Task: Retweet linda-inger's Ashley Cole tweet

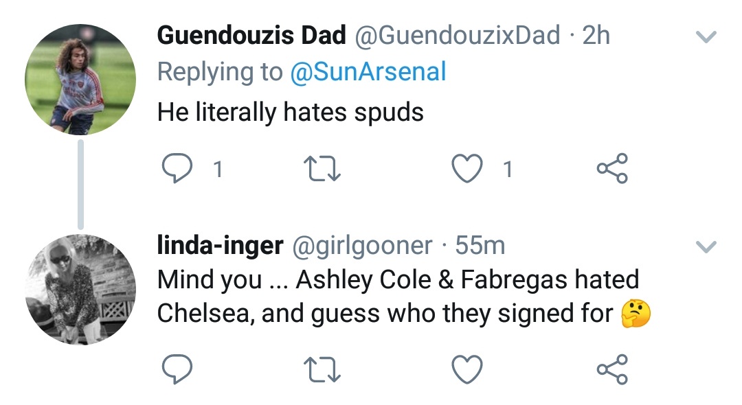Action: [322, 371]
